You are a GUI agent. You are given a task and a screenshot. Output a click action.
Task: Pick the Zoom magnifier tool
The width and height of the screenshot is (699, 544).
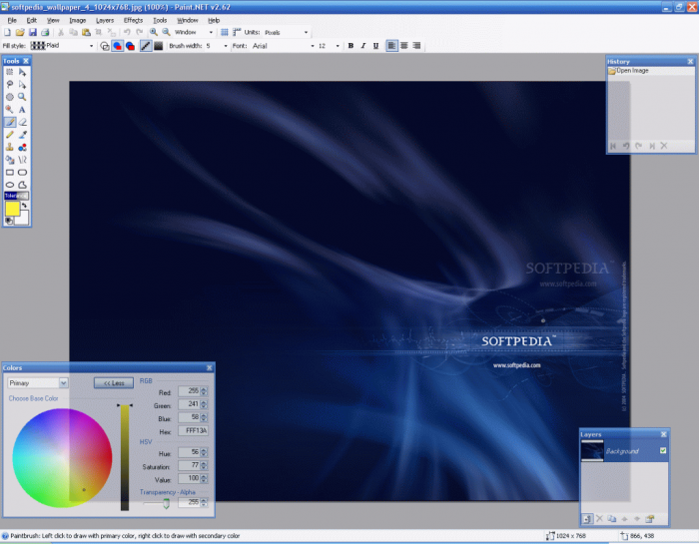point(22,97)
